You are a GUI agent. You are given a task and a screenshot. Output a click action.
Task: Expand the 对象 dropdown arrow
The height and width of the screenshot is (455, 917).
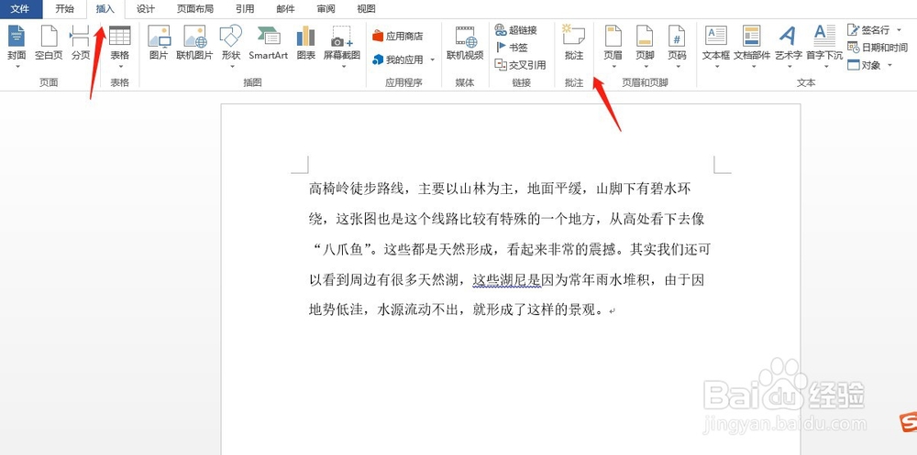[889, 65]
